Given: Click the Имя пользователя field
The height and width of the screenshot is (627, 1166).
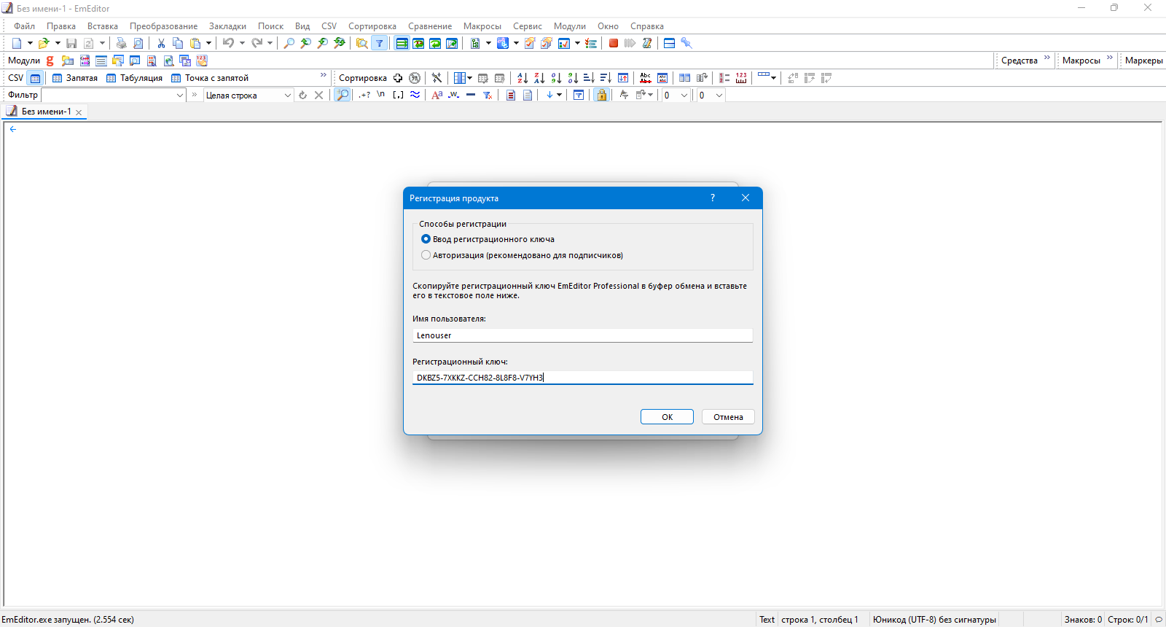Looking at the screenshot, I should tap(582, 335).
